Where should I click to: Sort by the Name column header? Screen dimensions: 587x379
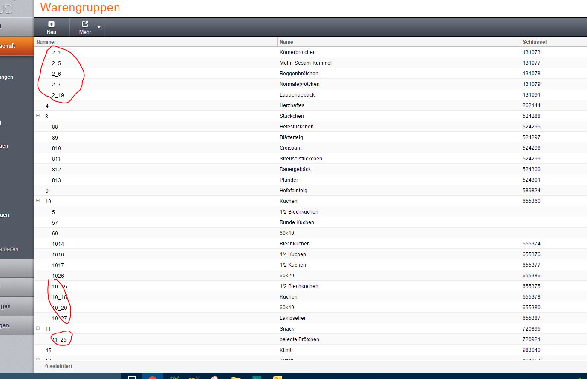[x=286, y=42]
